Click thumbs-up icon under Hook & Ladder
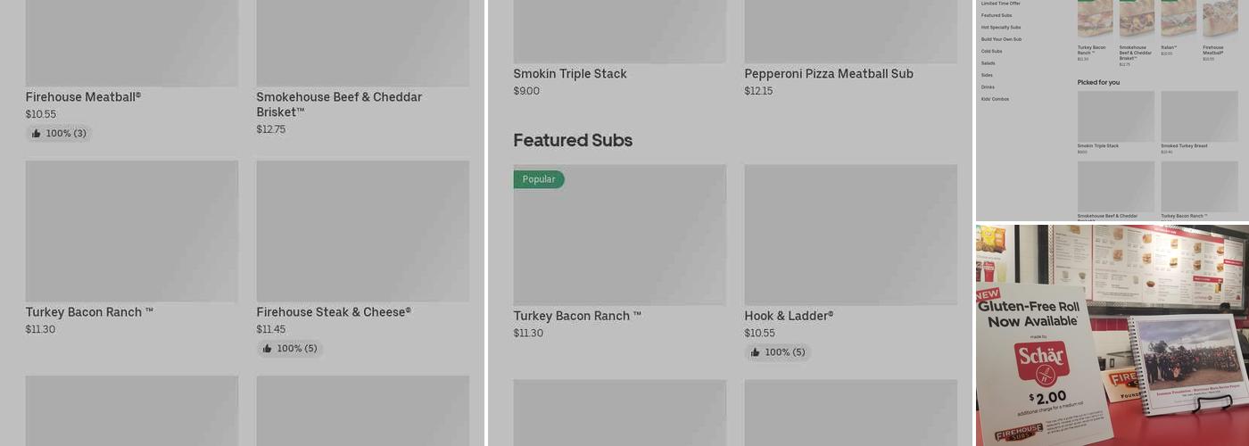 click(756, 352)
